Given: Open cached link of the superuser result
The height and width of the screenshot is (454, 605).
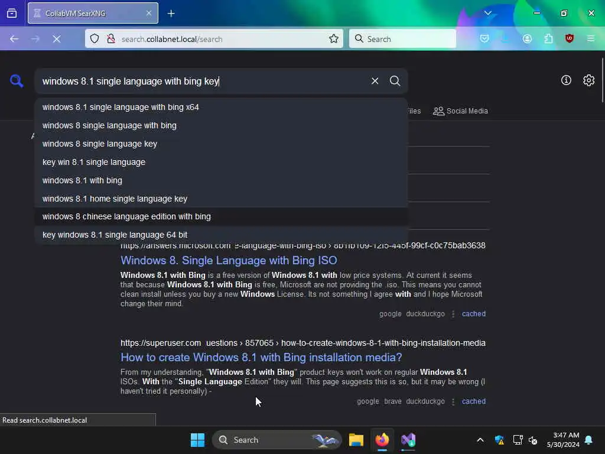Looking at the screenshot, I should [x=473, y=401].
